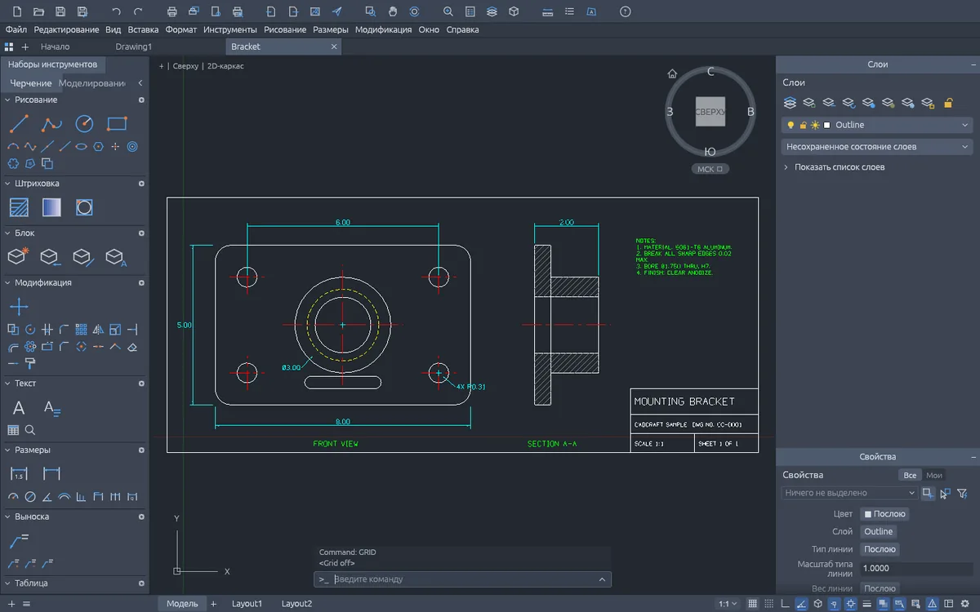This screenshot has height=612, width=980.
Task: Open the Ничего не выделено selection dropdown
Action: (849, 493)
